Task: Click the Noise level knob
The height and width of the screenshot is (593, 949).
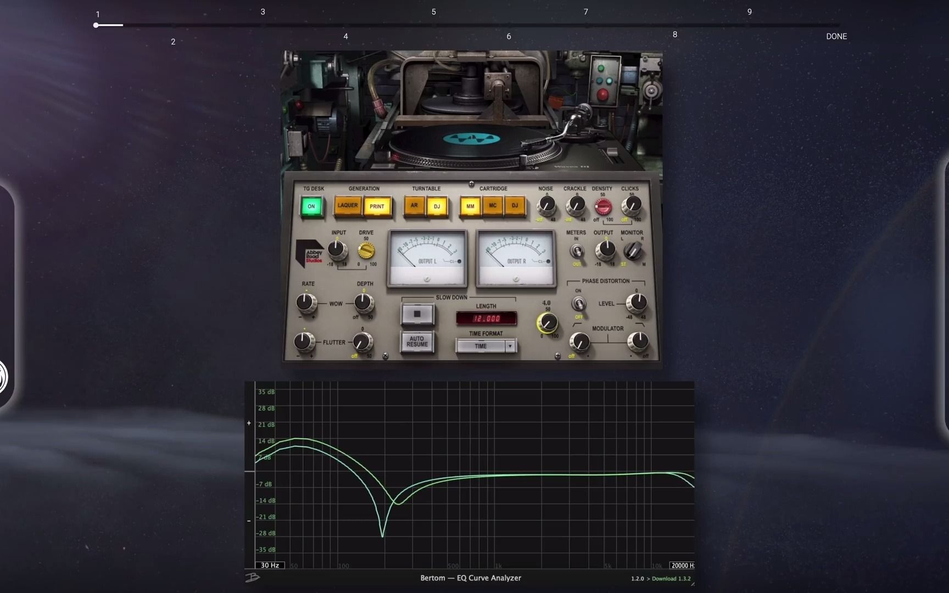Action: [x=546, y=205]
